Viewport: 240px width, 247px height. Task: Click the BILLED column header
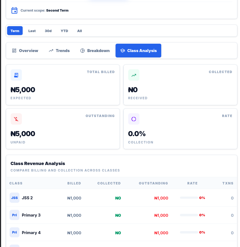tap(74, 183)
